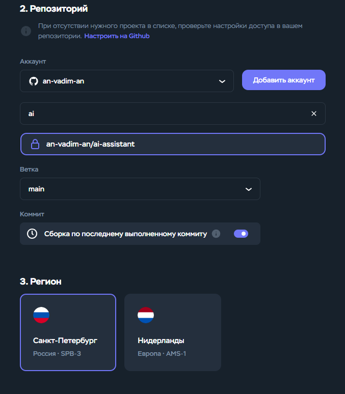The height and width of the screenshot is (394, 345).
Task: Toggle build by last completed commit switch
Action: click(241, 234)
